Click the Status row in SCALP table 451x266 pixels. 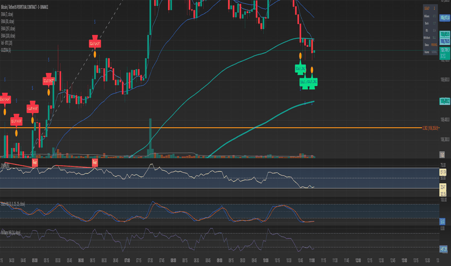coord(431,44)
